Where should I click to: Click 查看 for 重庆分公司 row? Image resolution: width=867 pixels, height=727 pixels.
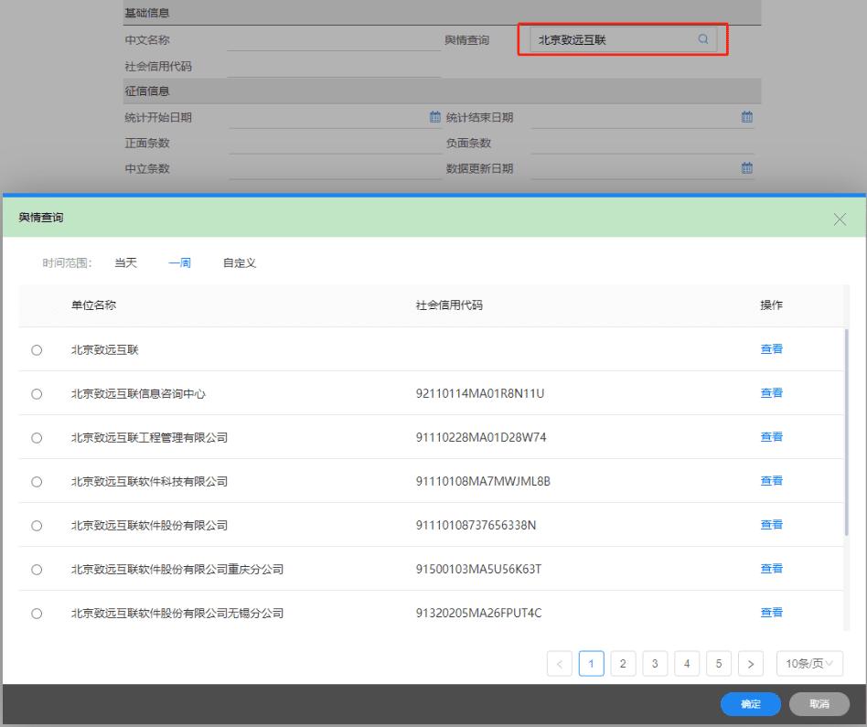(x=771, y=568)
